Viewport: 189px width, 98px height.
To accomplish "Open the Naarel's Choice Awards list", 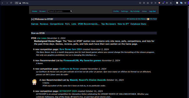I will pyautogui.click(x=92, y=80).
